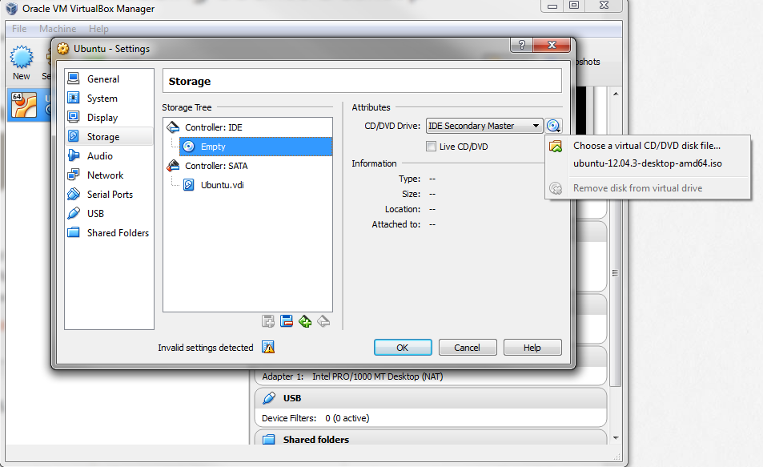Viewport: 763px width, 467px height.
Task: Select ubuntu-12.04.3-desktop-amd64.iso from menu
Action: click(647, 163)
